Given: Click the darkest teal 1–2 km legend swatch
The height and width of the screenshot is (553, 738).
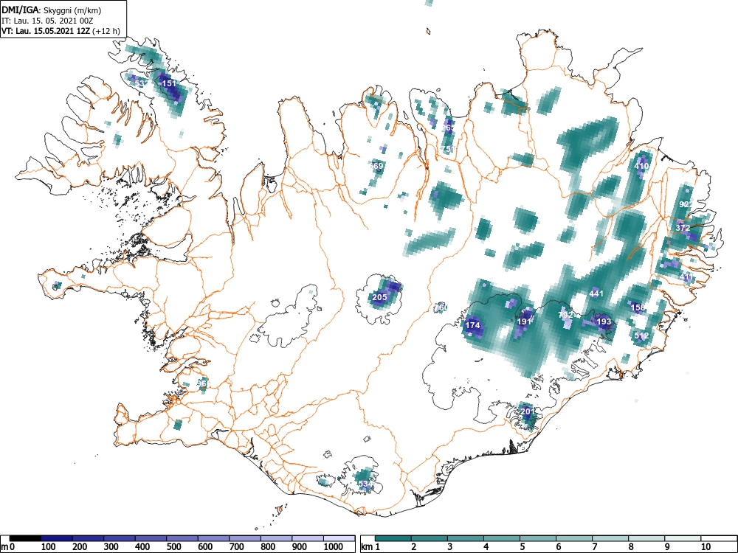Looking at the screenshot, I should click(x=393, y=538).
